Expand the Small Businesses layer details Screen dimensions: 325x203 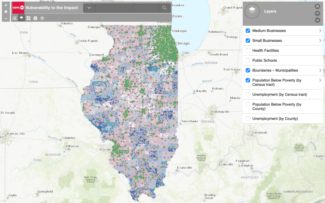[320, 41]
